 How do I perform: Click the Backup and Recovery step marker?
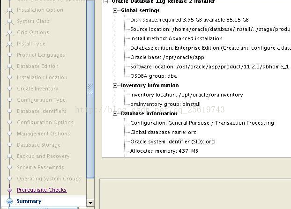pyautogui.click(x=9, y=156)
